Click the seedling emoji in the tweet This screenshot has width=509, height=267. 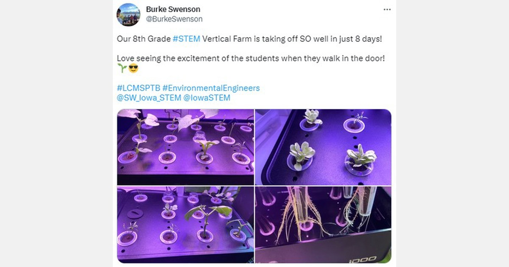click(x=122, y=68)
